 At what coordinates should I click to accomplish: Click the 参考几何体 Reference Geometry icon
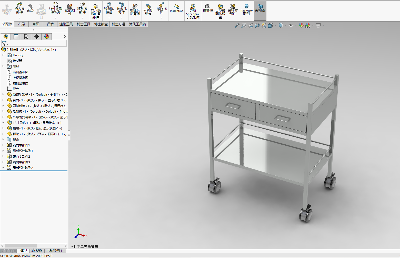coord(122,8)
